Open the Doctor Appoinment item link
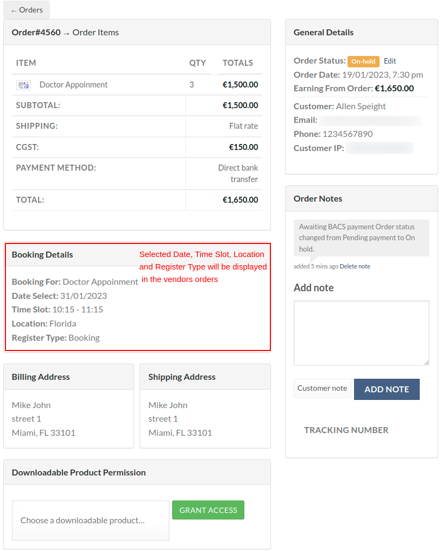Image resolution: width=442 pixels, height=551 pixels. click(x=73, y=85)
